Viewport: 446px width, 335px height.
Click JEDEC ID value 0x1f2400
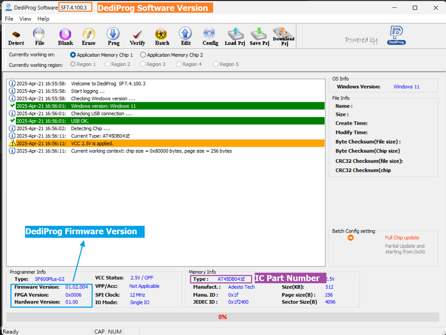point(239,302)
